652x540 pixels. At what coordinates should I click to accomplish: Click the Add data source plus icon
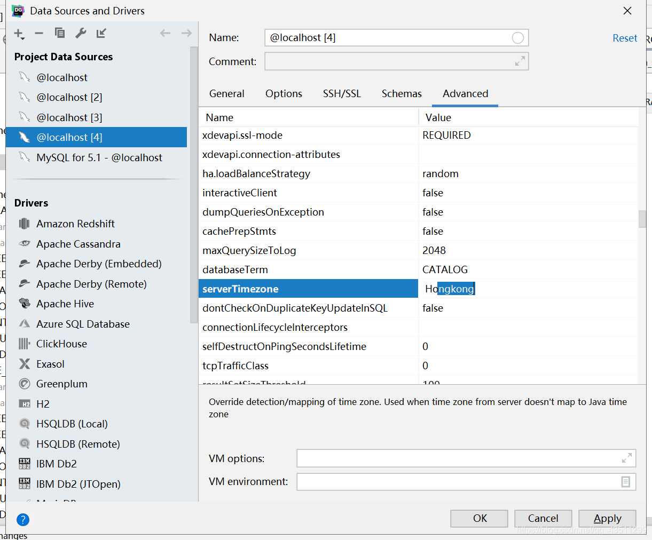click(19, 34)
